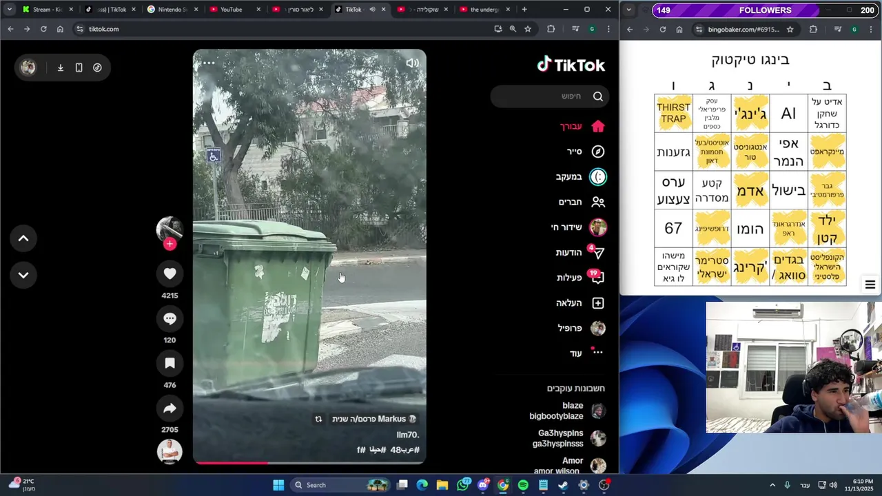Image resolution: width=882 pixels, height=496 pixels.
Task: Mark the ערס צעצוע bingo square
Action: (x=673, y=190)
